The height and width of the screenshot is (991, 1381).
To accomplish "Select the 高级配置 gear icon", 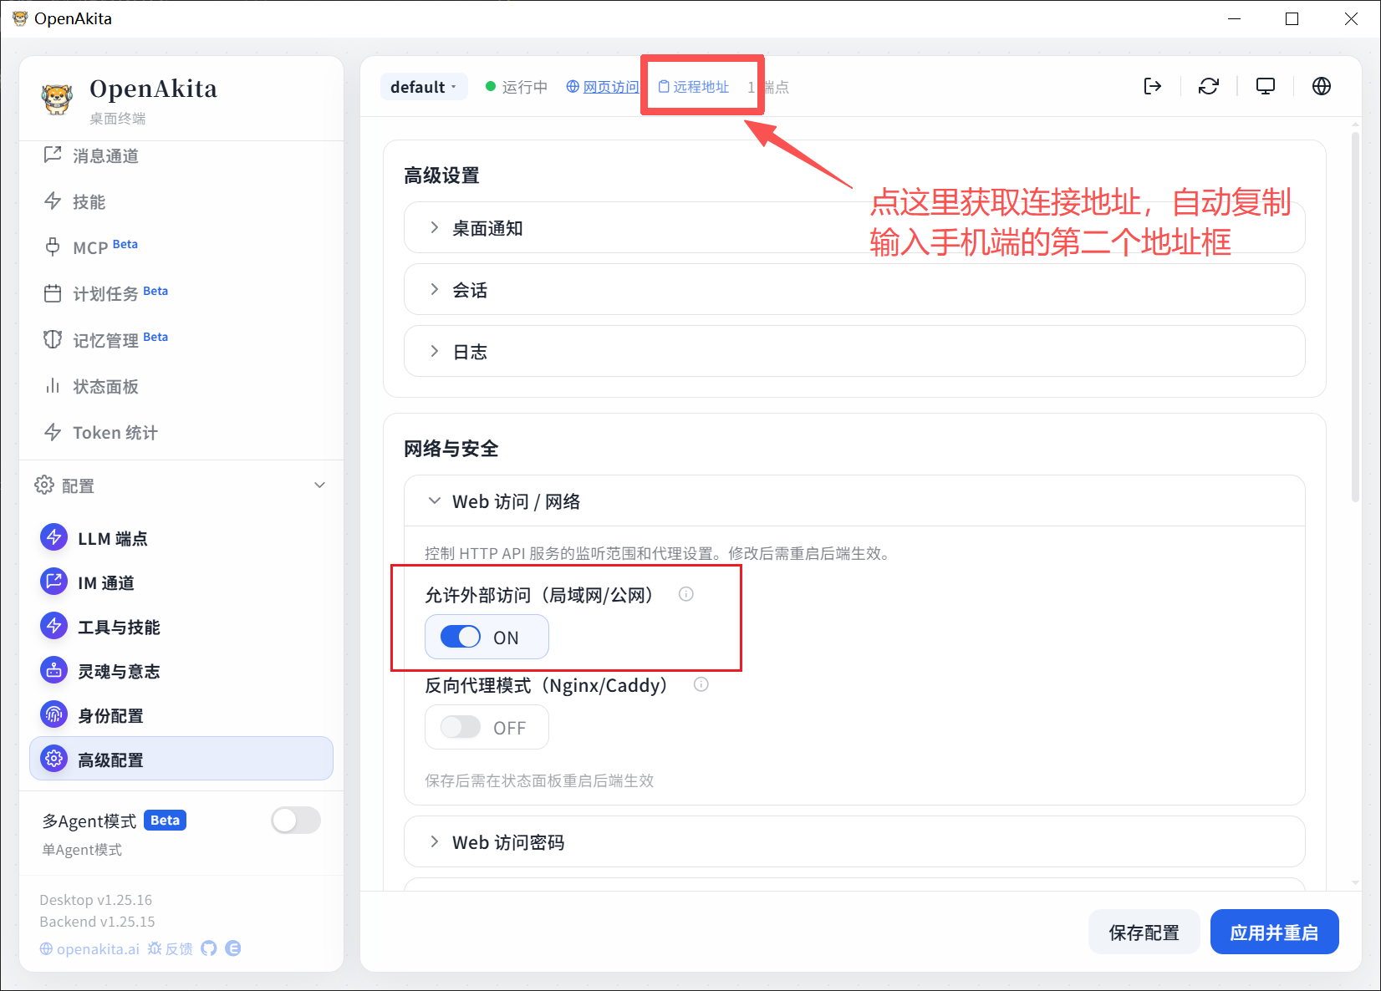I will [x=54, y=759].
